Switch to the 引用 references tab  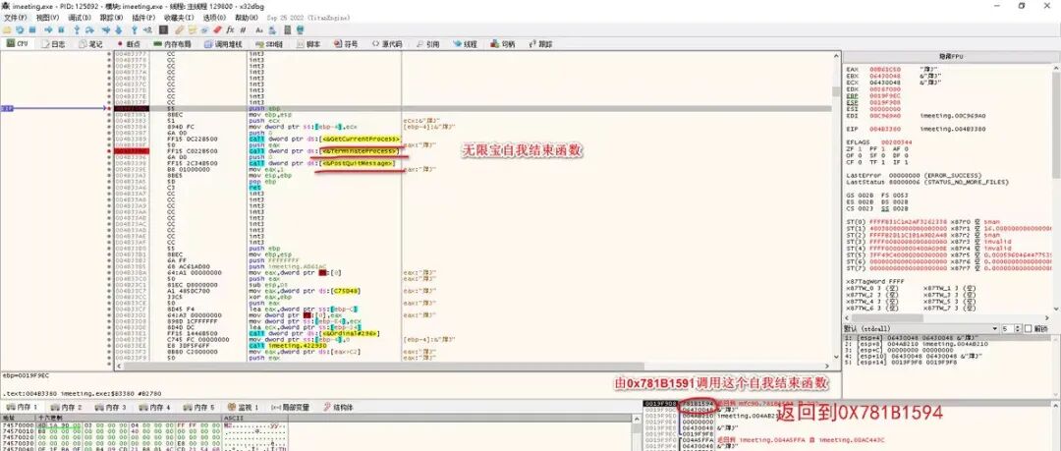point(427,44)
